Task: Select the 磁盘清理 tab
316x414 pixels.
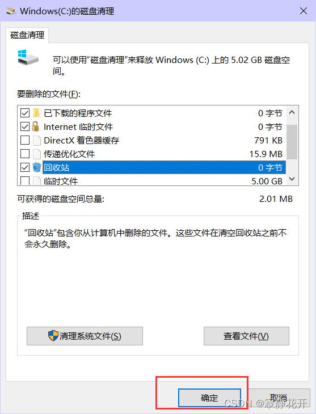Action: point(27,35)
